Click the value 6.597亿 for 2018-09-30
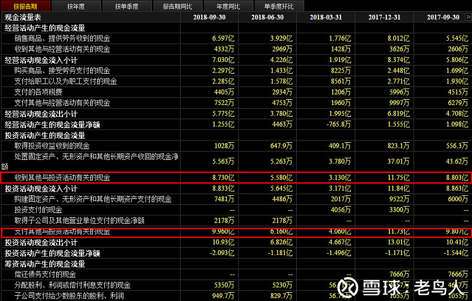The width and height of the screenshot is (472, 301). coord(223,38)
